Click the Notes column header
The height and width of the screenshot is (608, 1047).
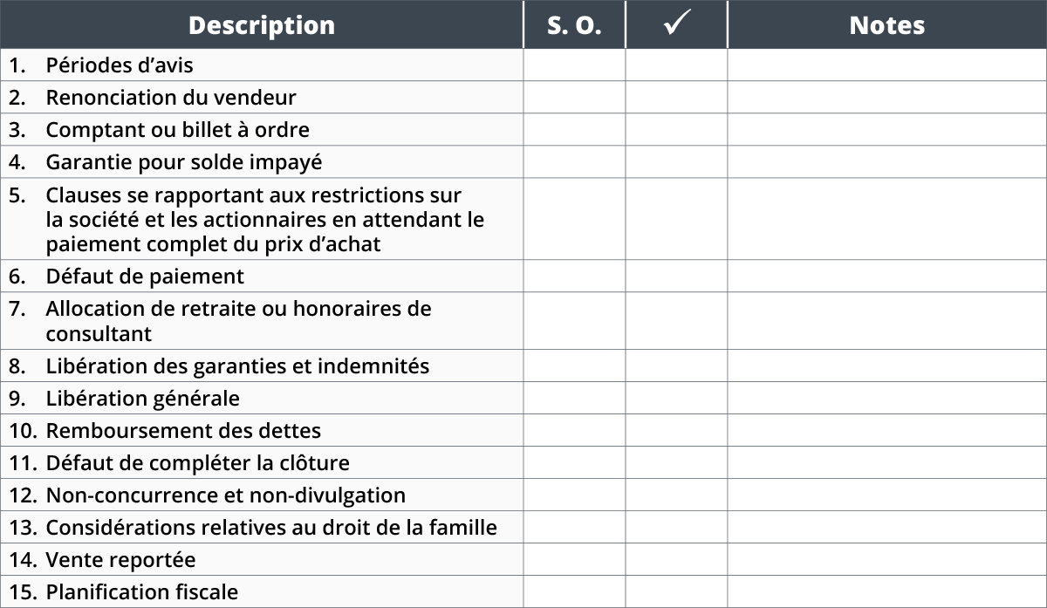click(887, 24)
